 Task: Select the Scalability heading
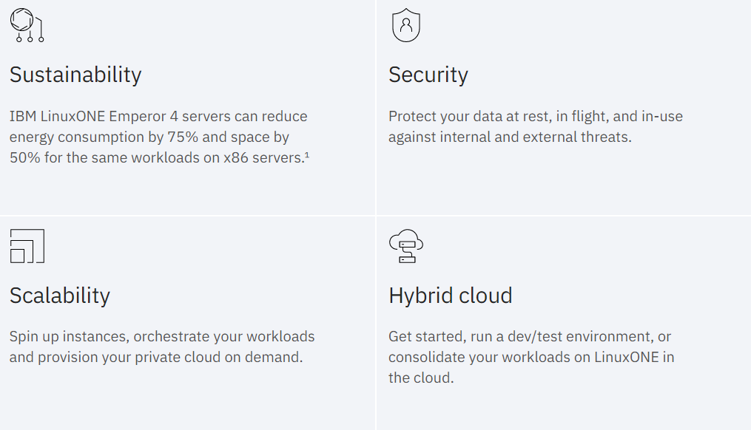pos(60,296)
